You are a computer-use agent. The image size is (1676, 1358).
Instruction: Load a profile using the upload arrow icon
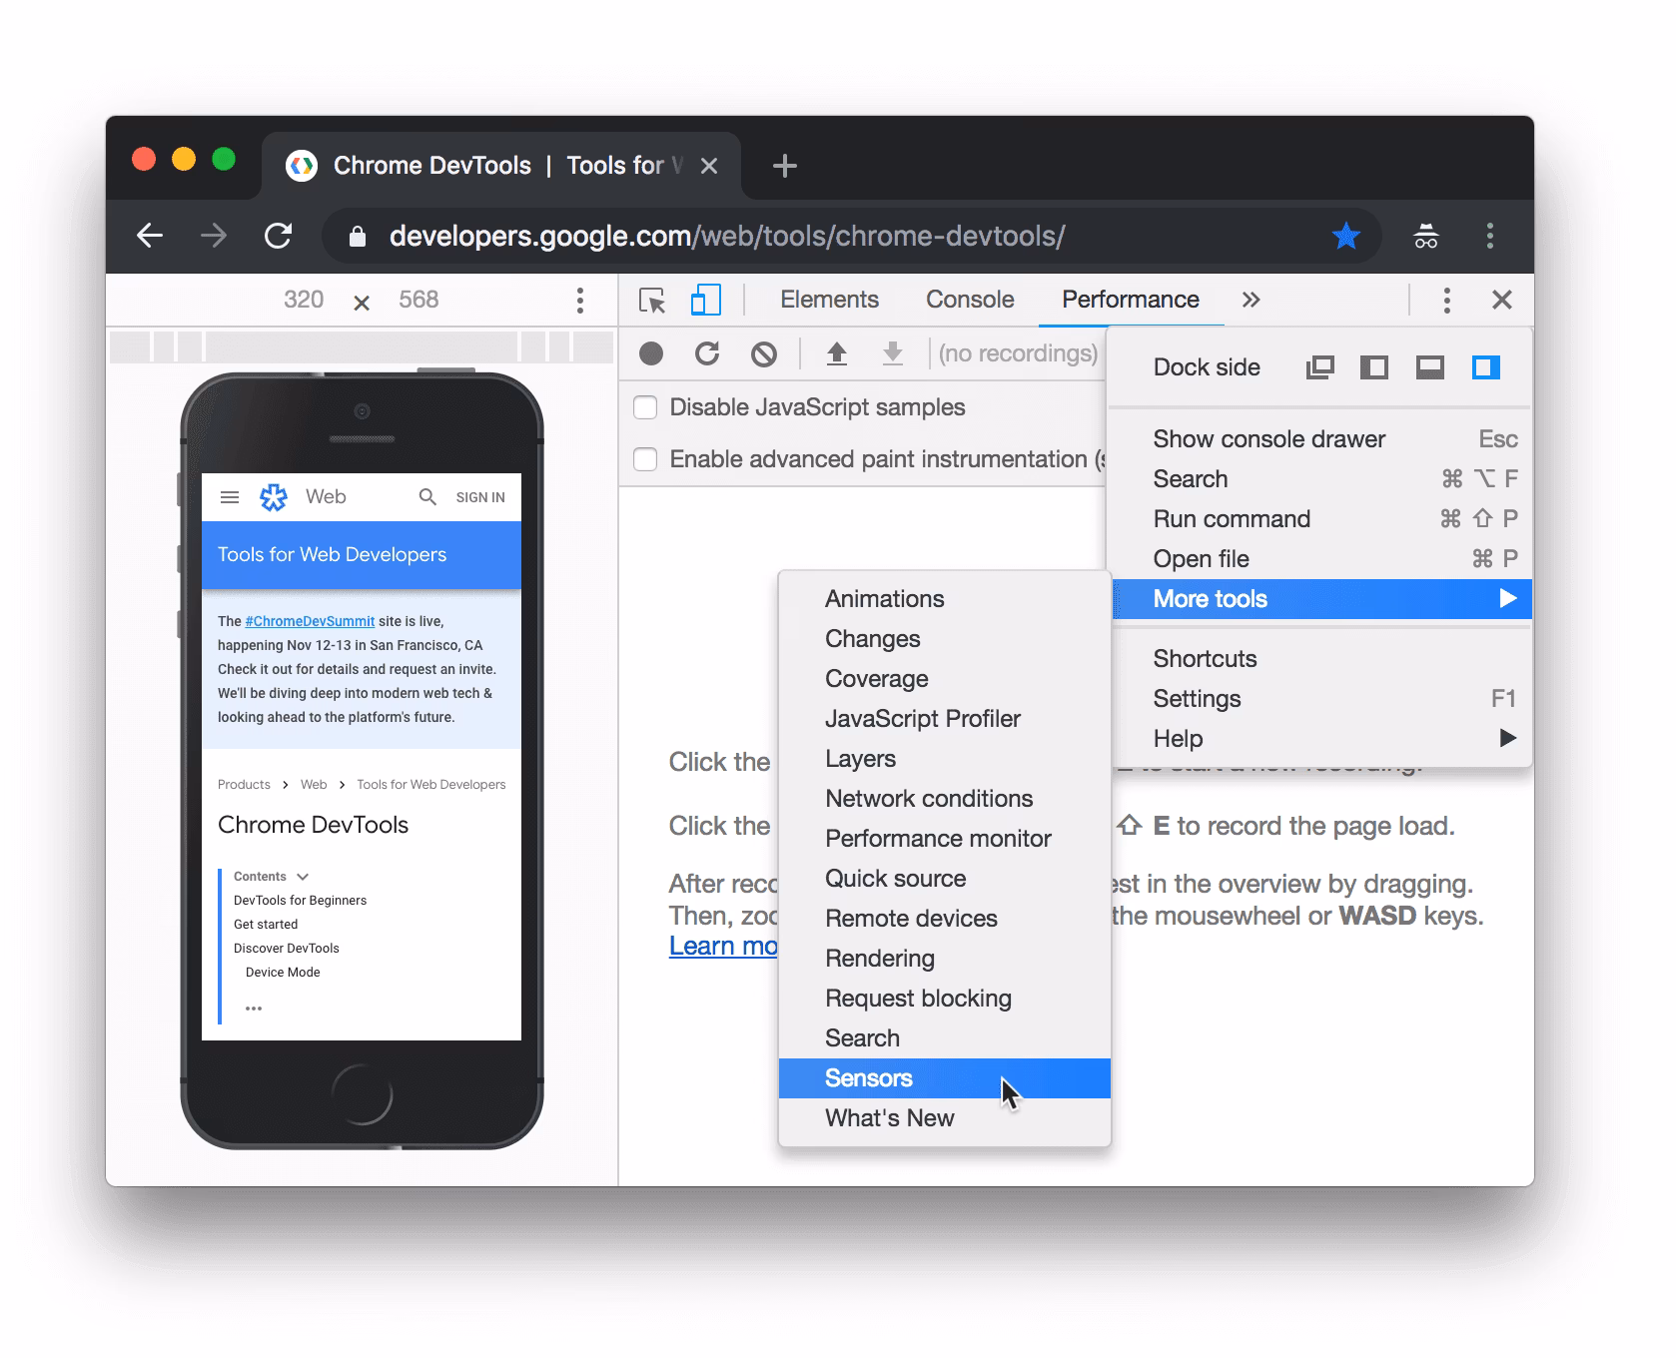(837, 352)
